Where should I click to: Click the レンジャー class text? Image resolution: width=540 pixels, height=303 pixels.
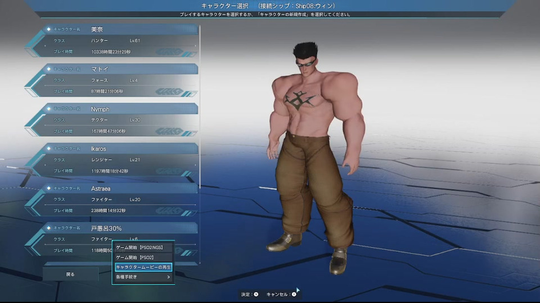(101, 160)
